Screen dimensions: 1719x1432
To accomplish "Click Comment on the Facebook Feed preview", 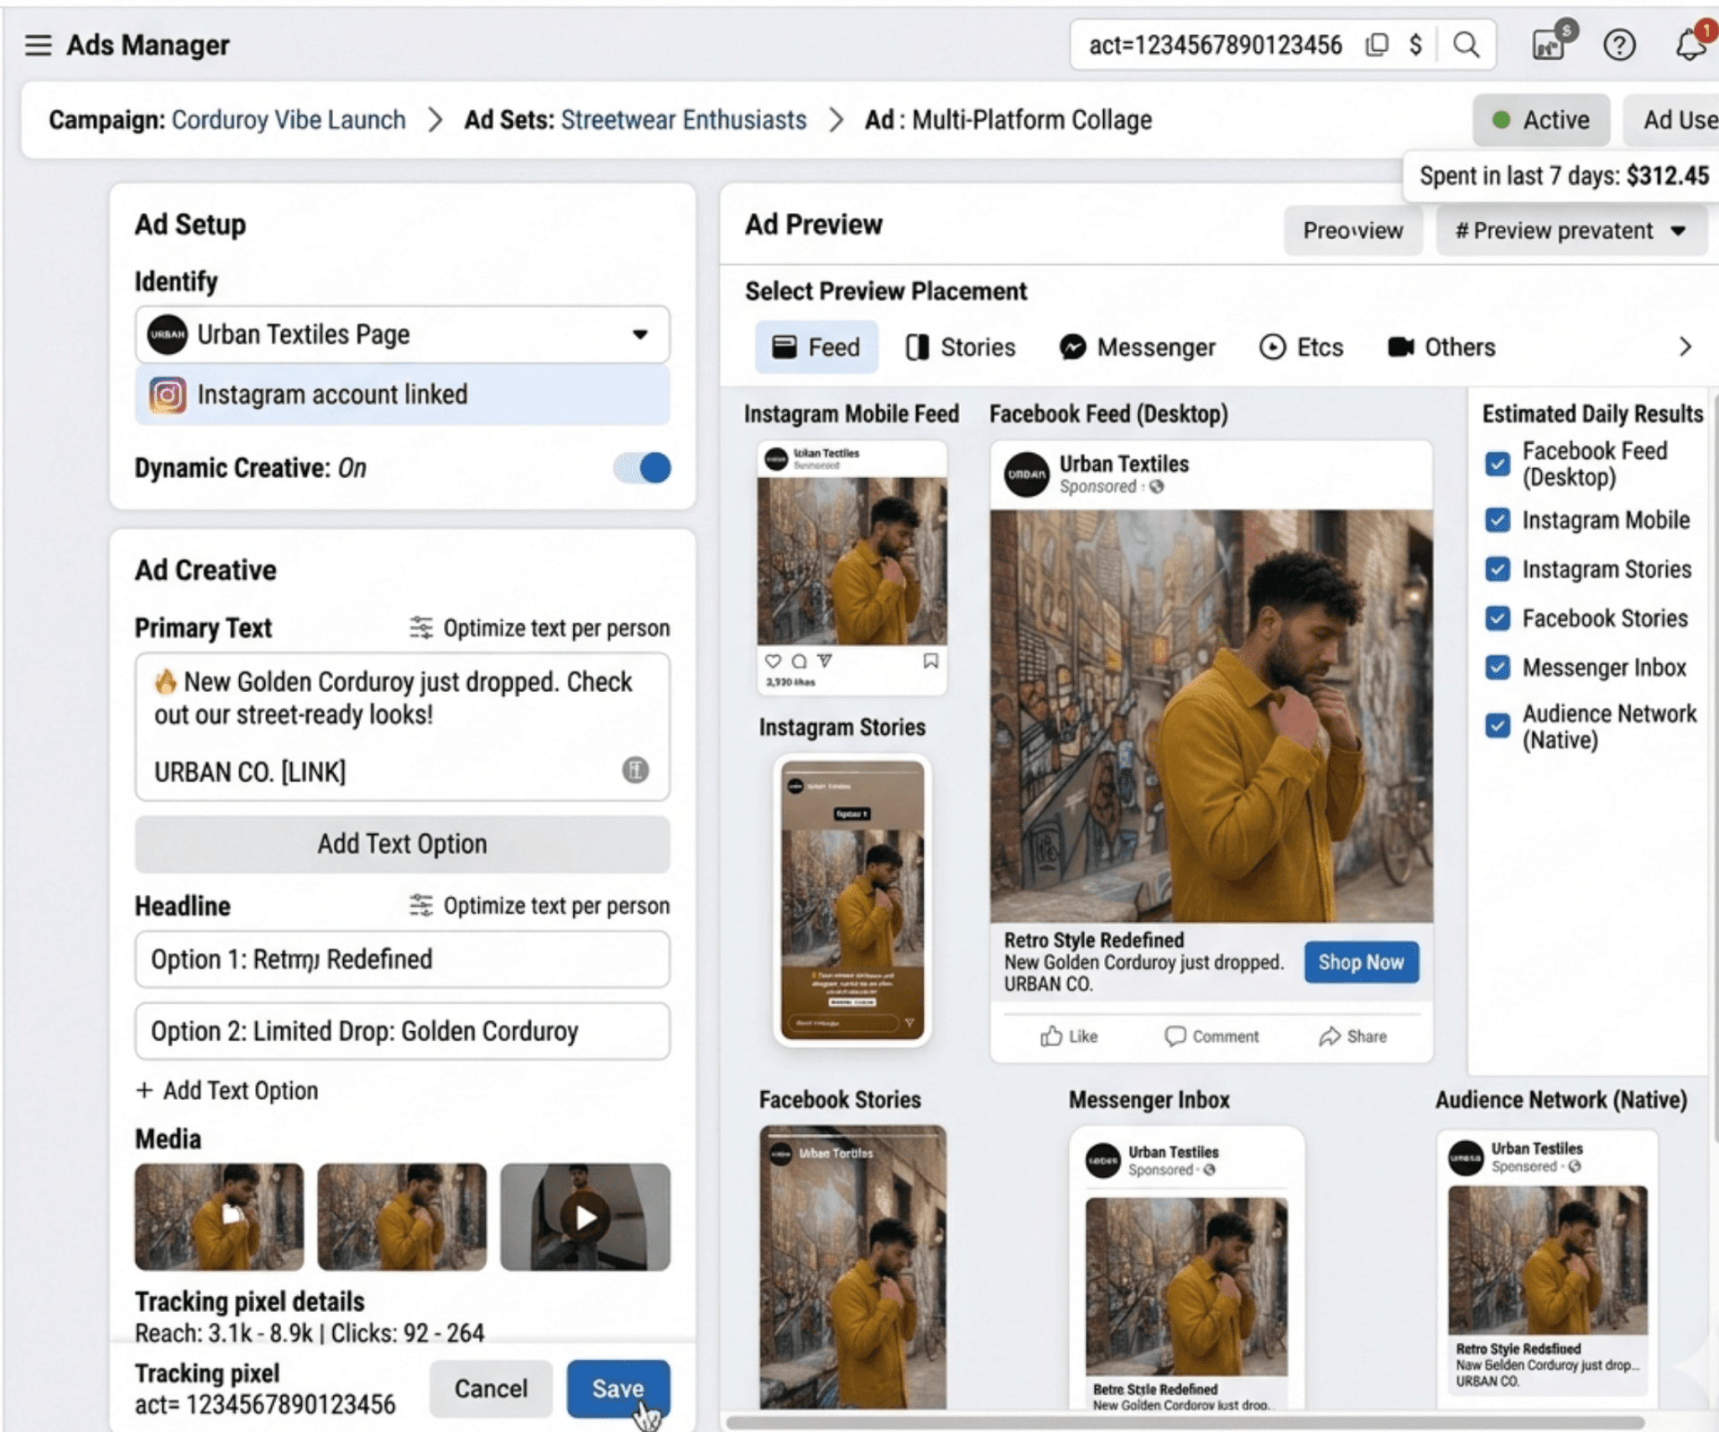I will point(1211,1036).
